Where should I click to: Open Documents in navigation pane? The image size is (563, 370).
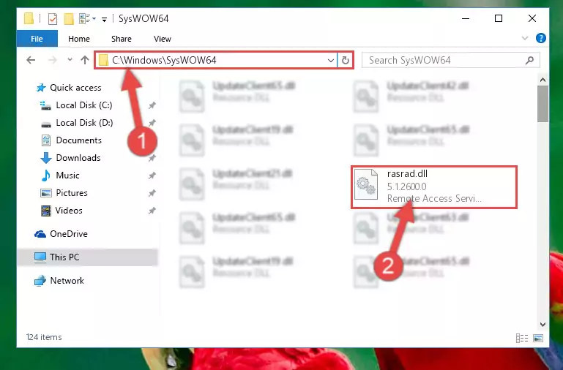78,140
